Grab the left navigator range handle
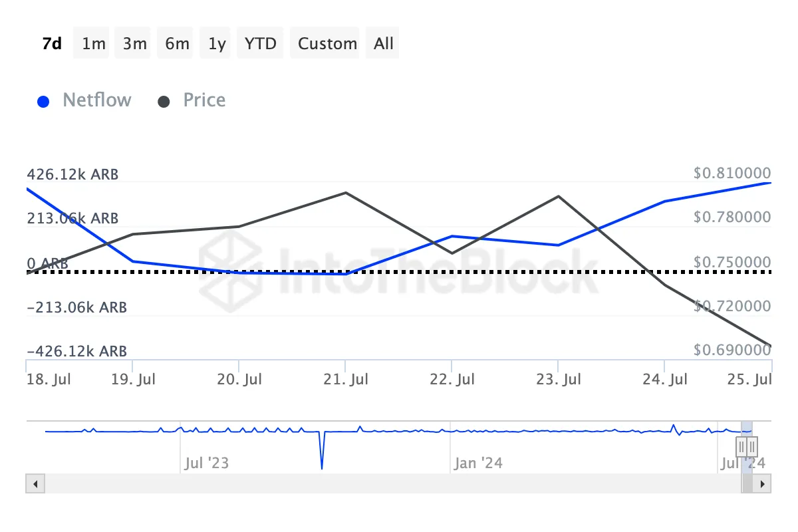The height and width of the screenshot is (532, 798). 741,446
